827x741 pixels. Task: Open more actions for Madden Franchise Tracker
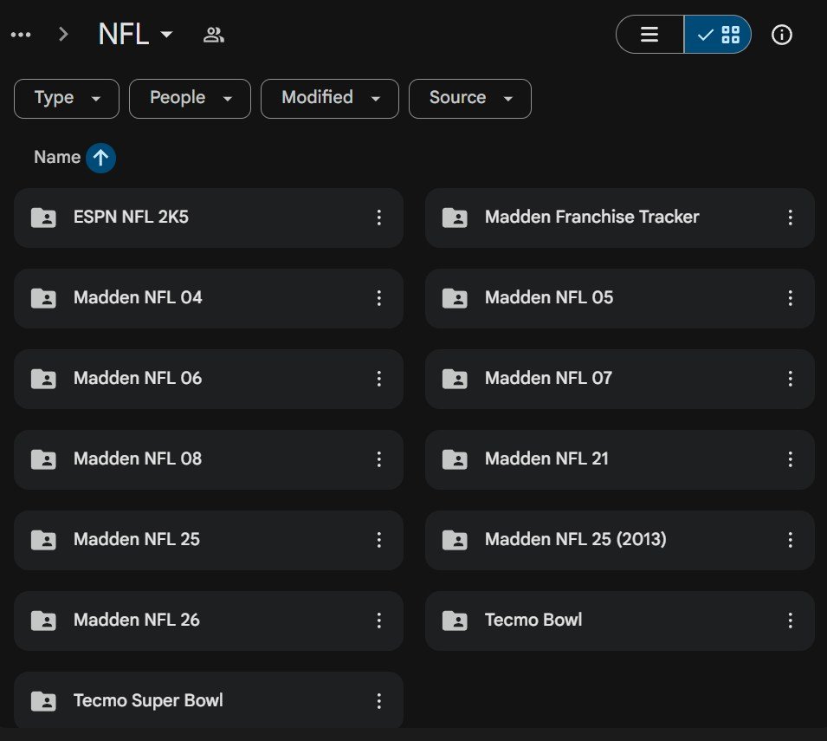pyautogui.click(x=790, y=218)
